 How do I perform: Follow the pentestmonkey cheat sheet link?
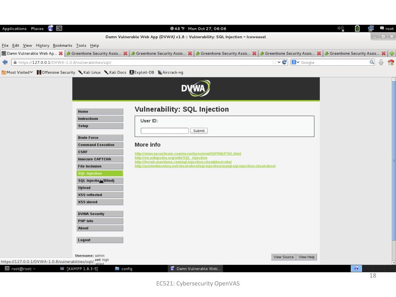tap(205, 166)
